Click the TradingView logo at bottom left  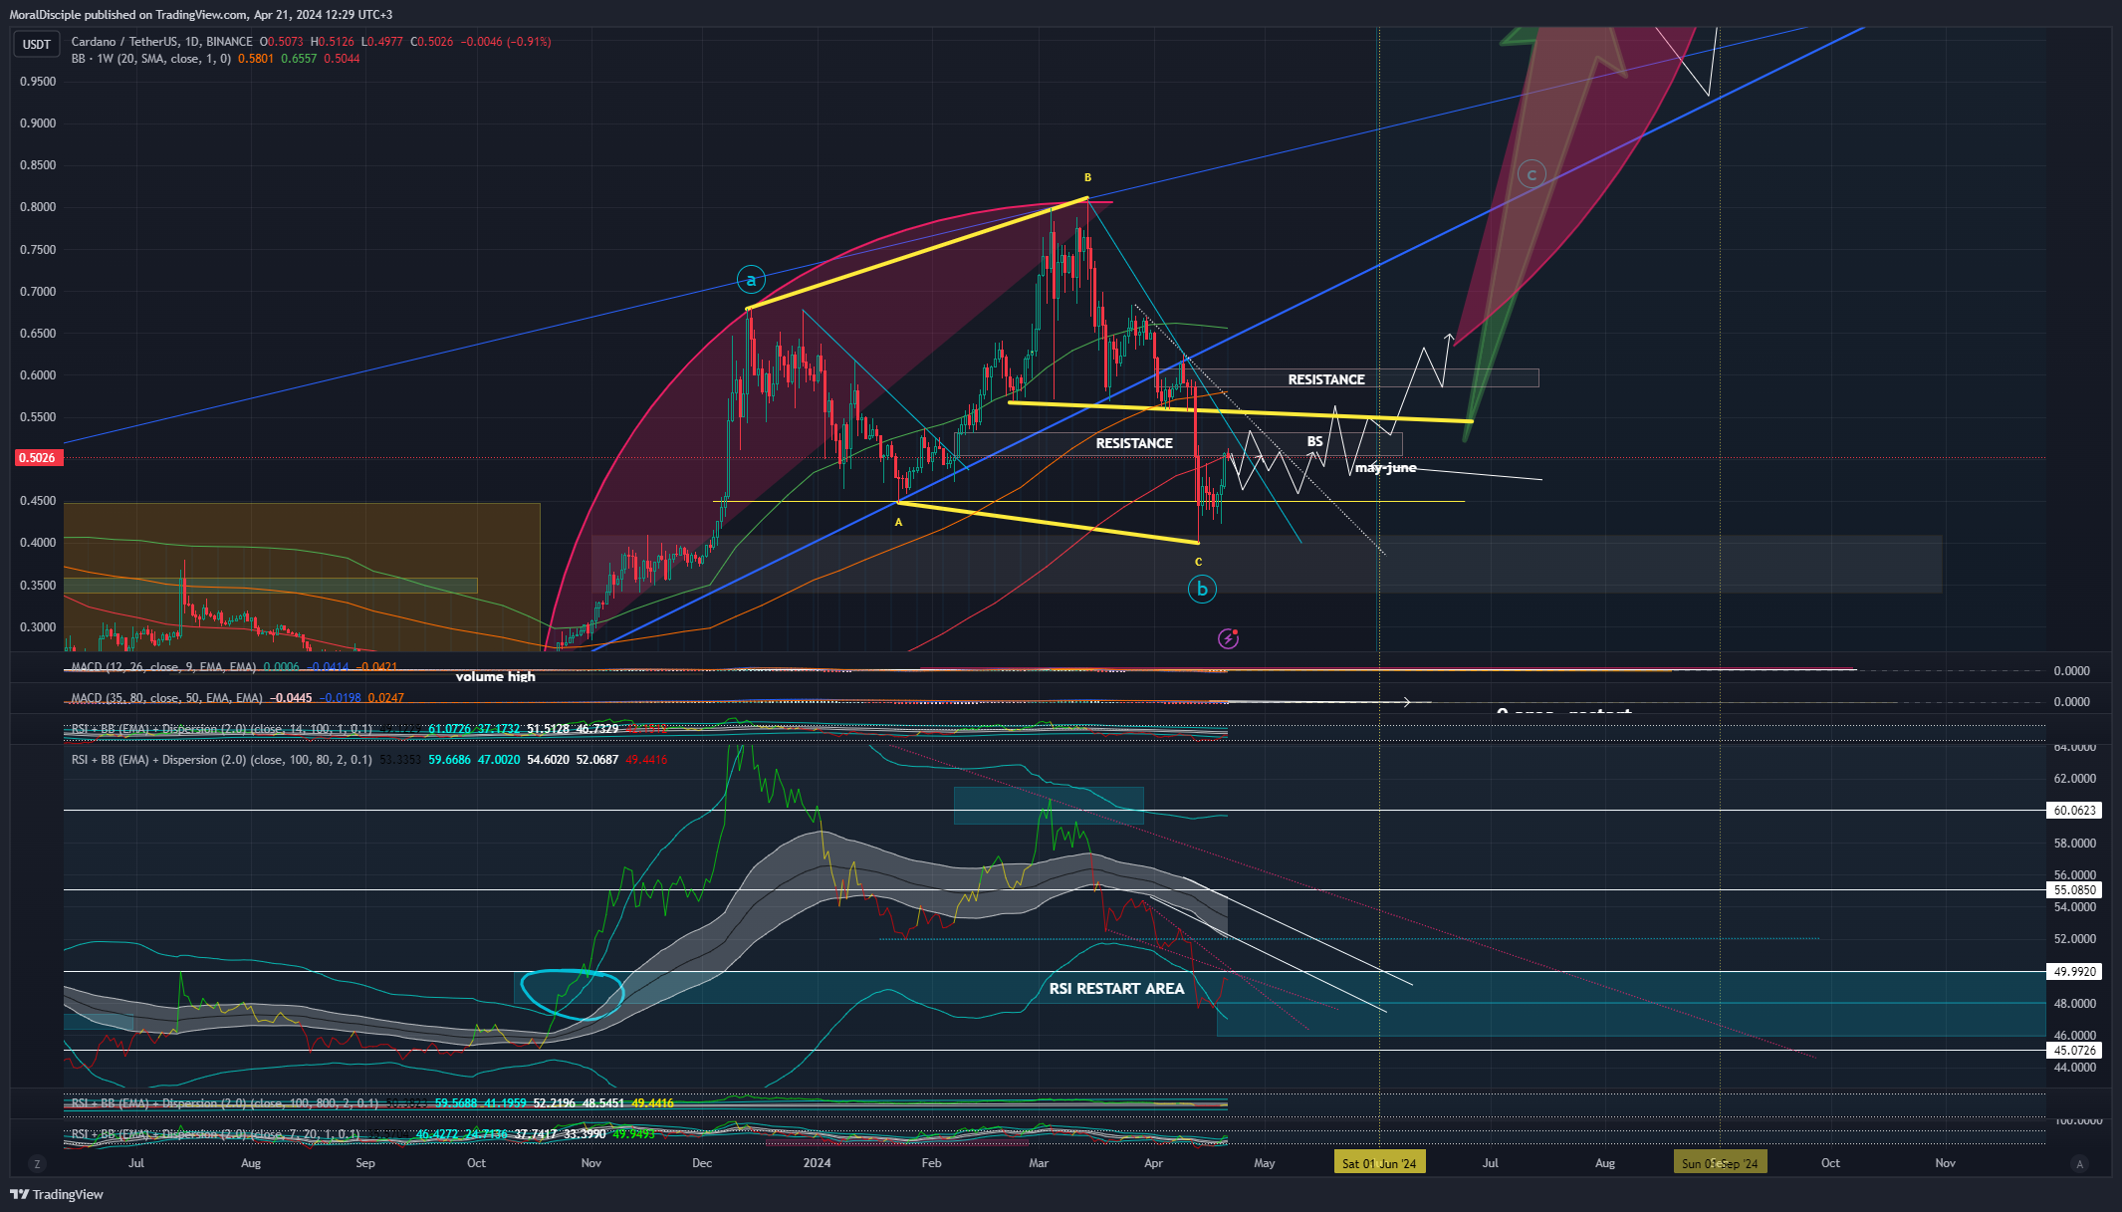[57, 1194]
